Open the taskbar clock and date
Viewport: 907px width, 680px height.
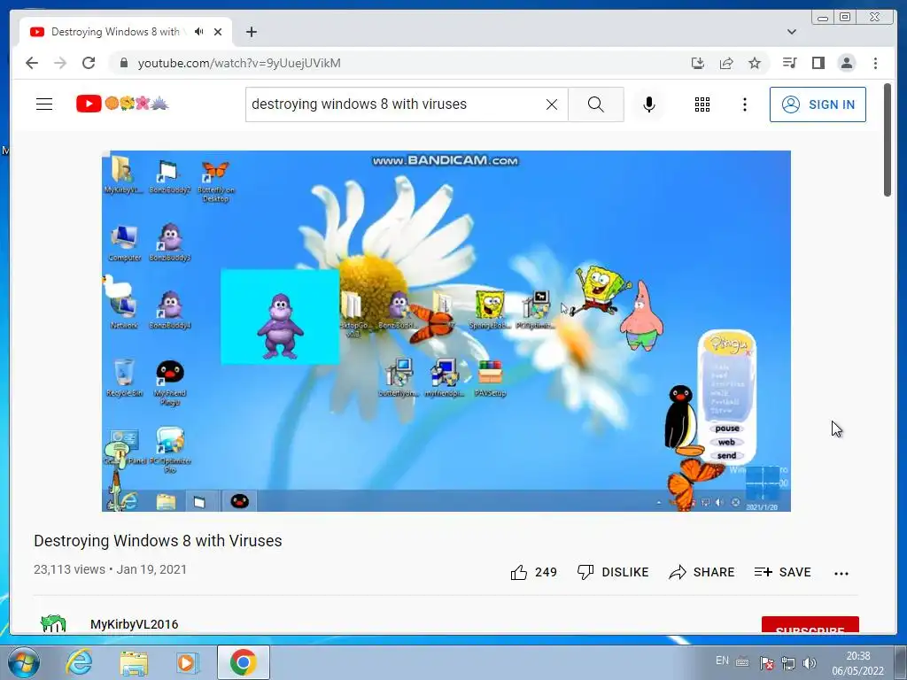(x=857, y=663)
